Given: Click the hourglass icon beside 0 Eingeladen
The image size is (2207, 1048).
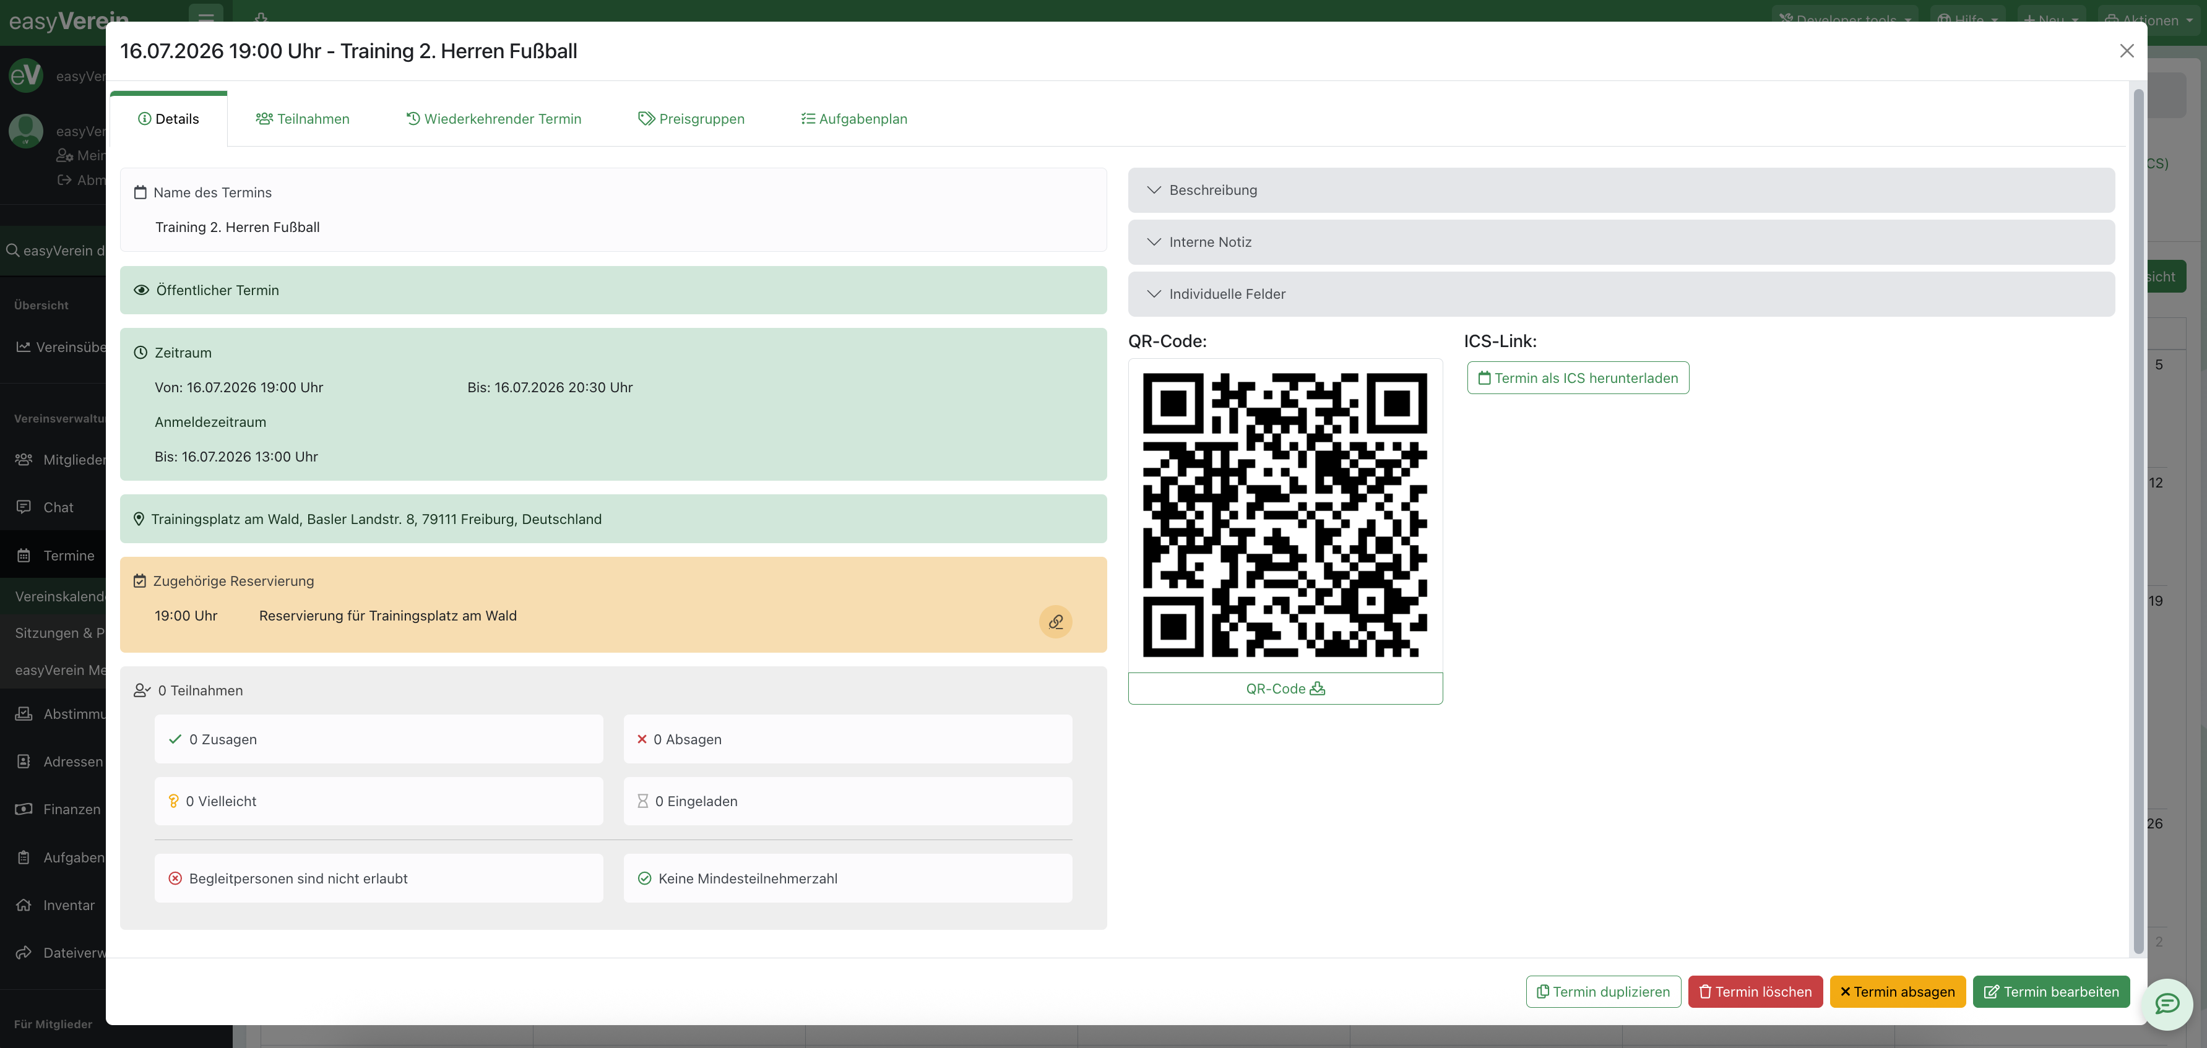Looking at the screenshot, I should click(x=642, y=801).
